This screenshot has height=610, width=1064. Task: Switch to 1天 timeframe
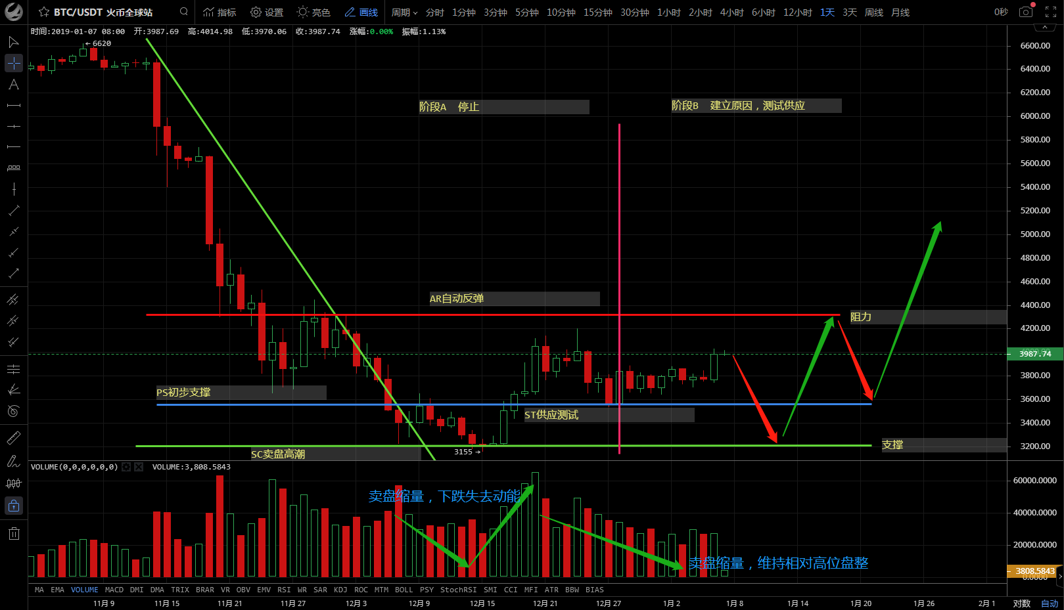pyautogui.click(x=827, y=12)
